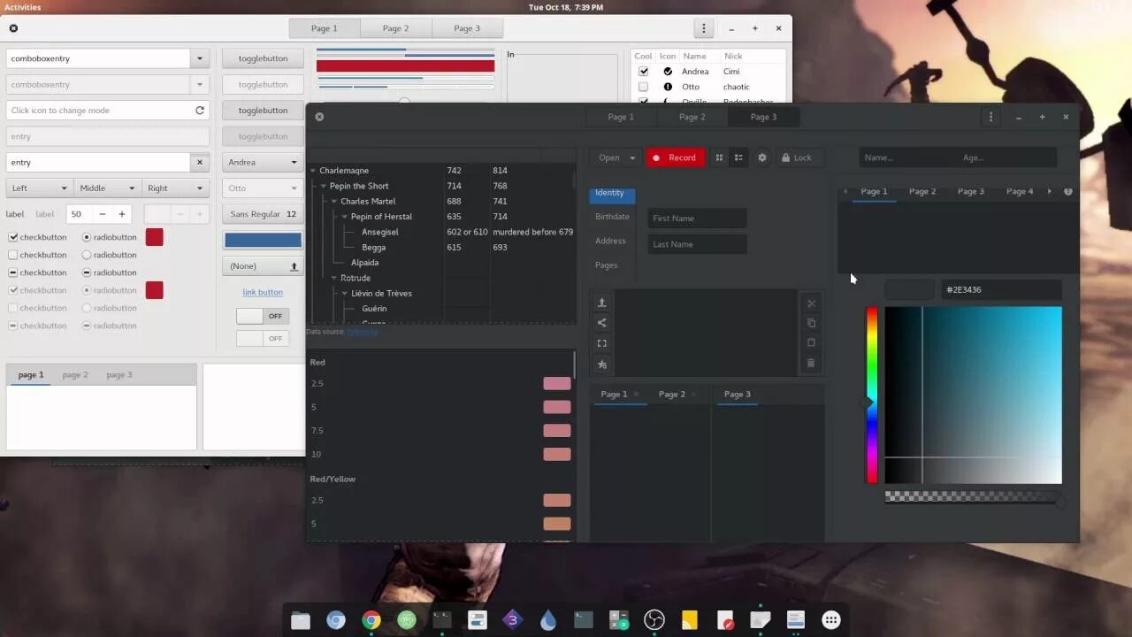This screenshot has height=637, width=1132.
Task: Click refresh icon in 'change mode' entry
Action: 200,111
